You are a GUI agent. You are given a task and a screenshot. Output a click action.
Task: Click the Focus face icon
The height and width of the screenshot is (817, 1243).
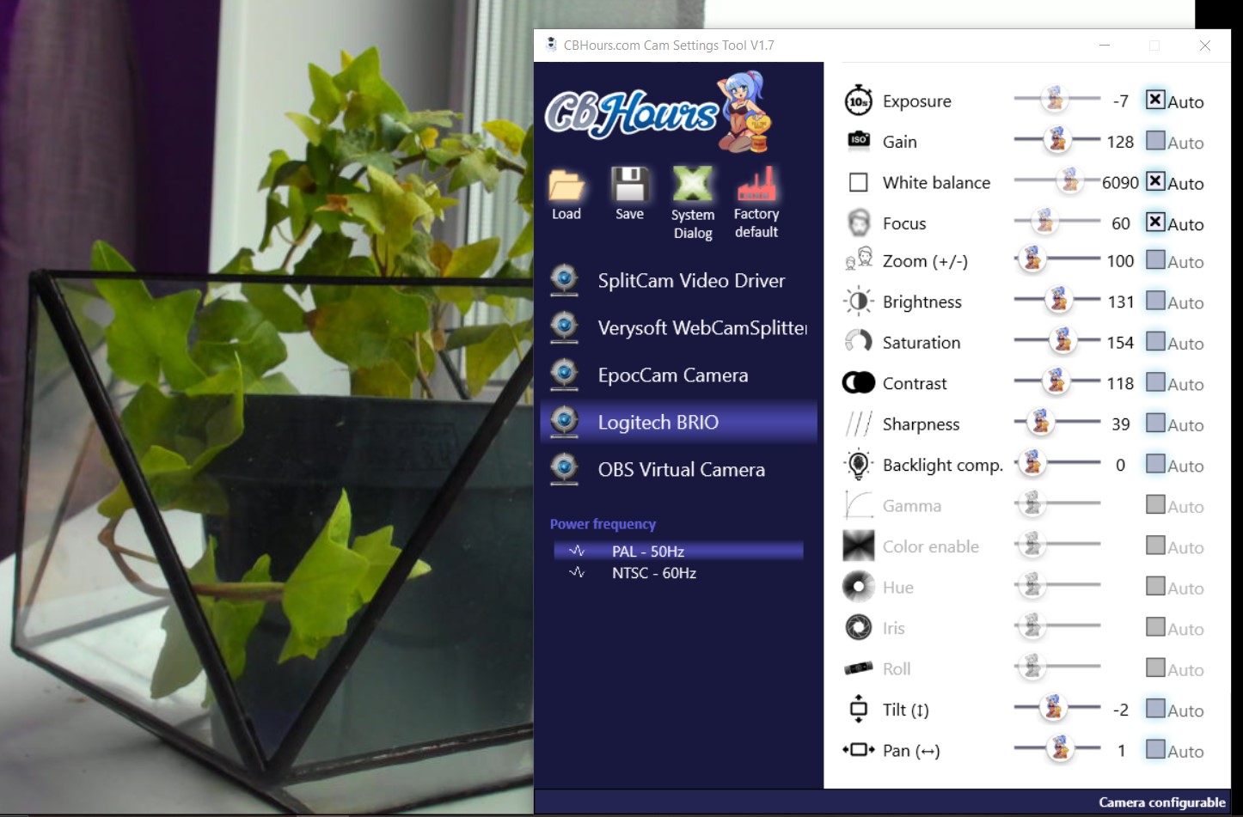pos(858,223)
